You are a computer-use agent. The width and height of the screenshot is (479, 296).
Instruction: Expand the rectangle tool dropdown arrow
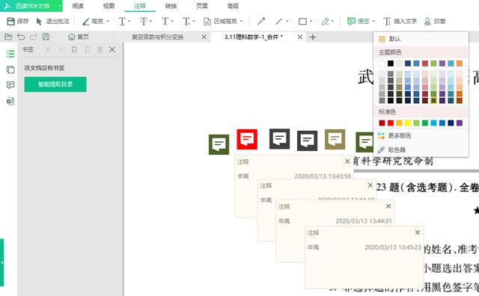(x=311, y=22)
